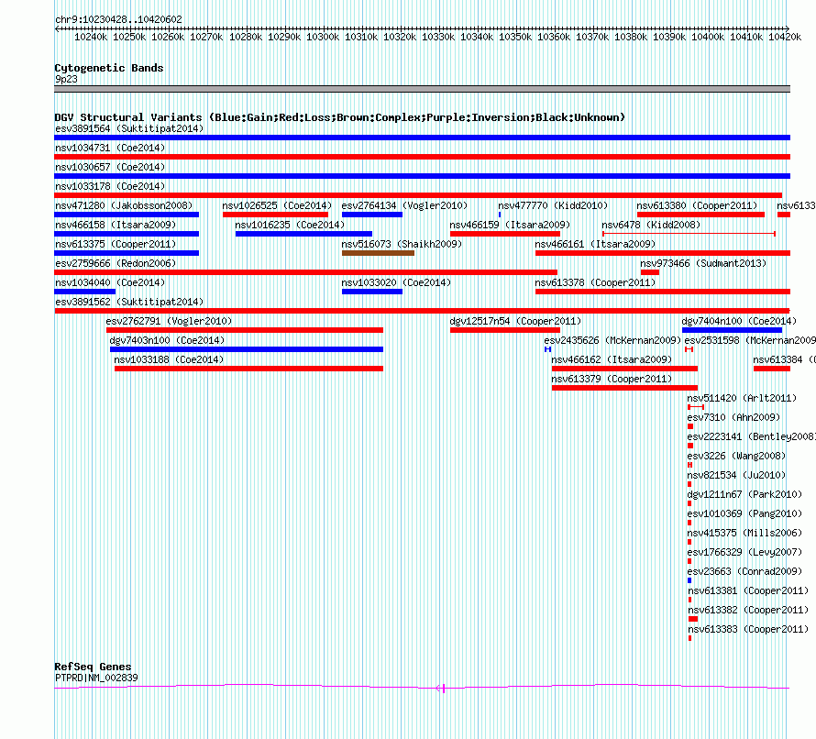The height and width of the screenshot is (739, 816).
Task: Click the esv1766329 (Levy2007) label
Action: click(x=744, y=552)
